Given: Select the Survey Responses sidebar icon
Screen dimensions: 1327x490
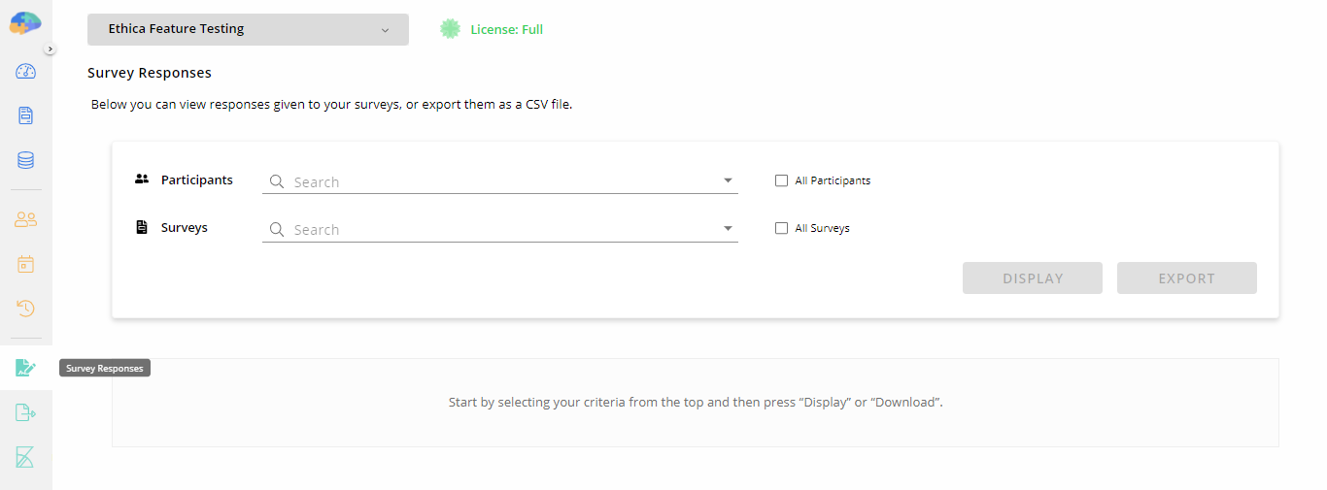Looking at the screenshot, I should tap(25, 368).
